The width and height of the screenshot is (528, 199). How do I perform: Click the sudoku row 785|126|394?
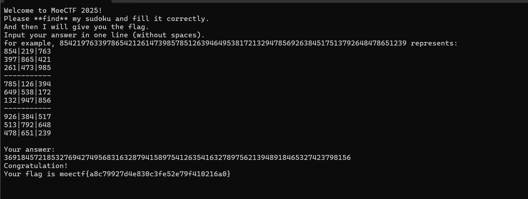tap(27, 84)
